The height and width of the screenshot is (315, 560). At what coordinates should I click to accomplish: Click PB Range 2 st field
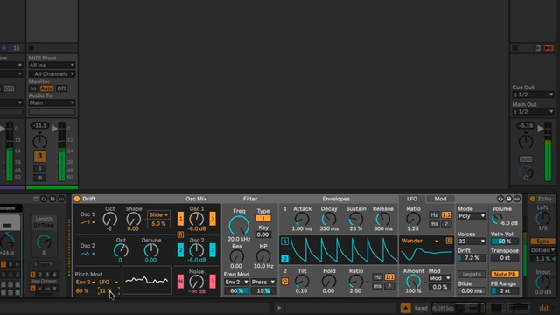[x=505, y=291]
